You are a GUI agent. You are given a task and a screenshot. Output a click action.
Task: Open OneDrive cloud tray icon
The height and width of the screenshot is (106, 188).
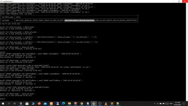click(161, 104)
